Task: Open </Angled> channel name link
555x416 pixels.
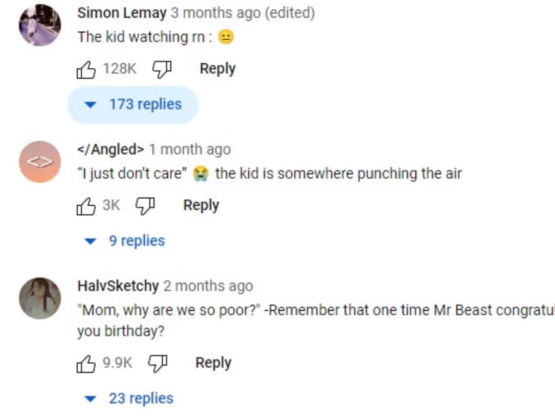Action: click(111, 150)
